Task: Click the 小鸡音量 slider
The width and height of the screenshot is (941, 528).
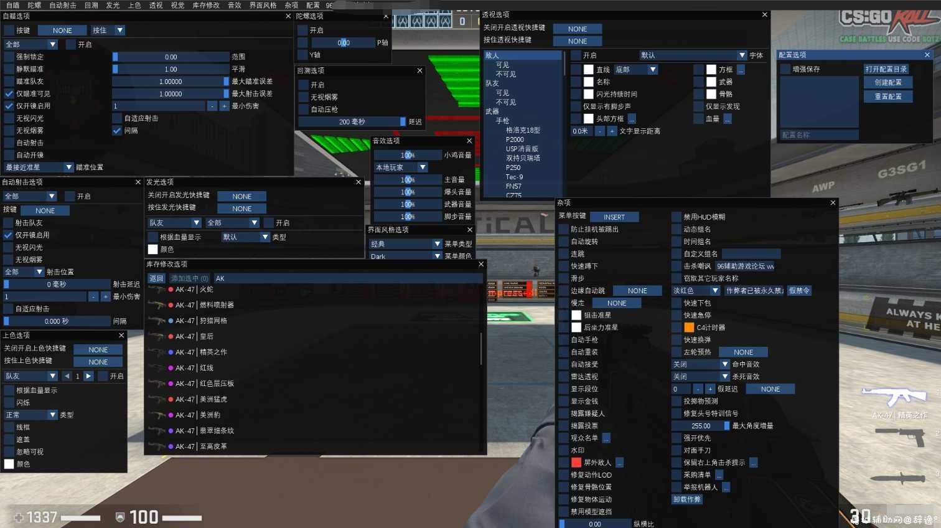Action: click(x=408, y=155)
